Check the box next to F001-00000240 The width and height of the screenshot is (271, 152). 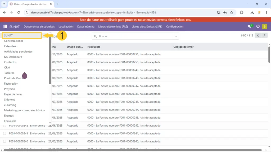4,141
